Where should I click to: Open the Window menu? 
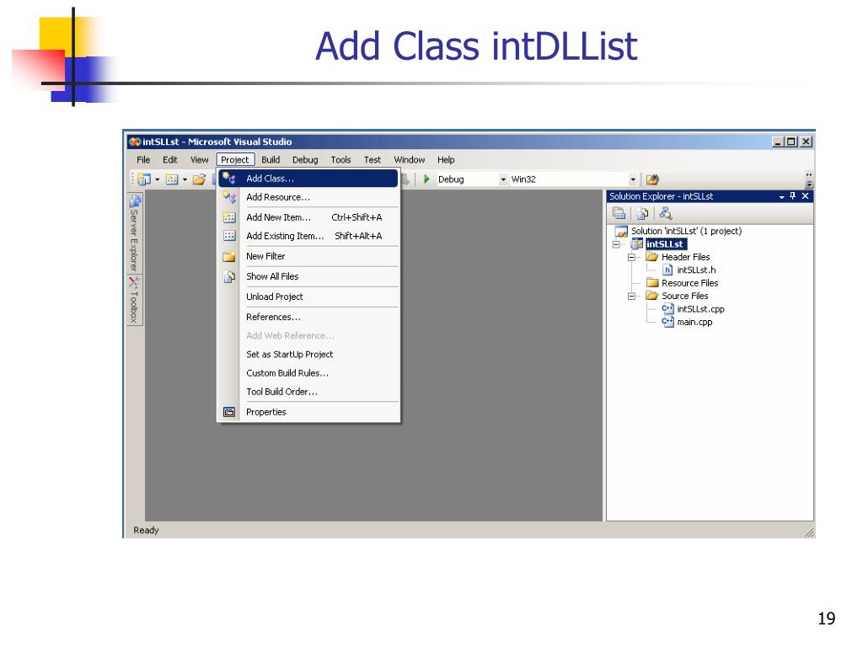pyautogui.click(x=409, y=159)
